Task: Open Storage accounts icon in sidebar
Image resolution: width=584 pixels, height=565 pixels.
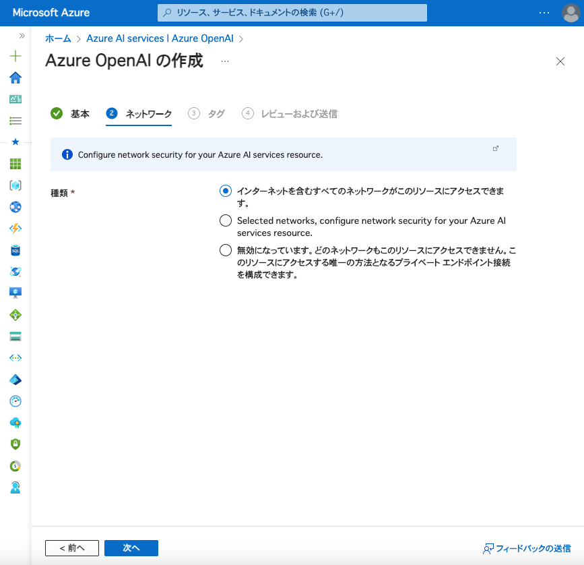Action: [15, 336]
